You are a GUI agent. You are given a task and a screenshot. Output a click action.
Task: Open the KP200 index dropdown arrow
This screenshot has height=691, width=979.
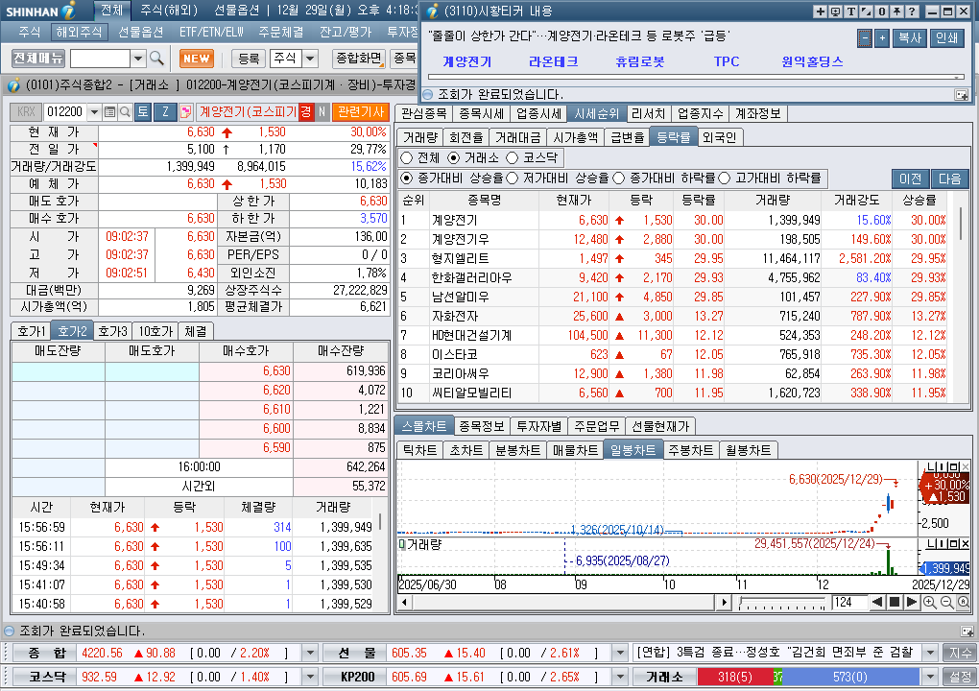coord(619,677)
